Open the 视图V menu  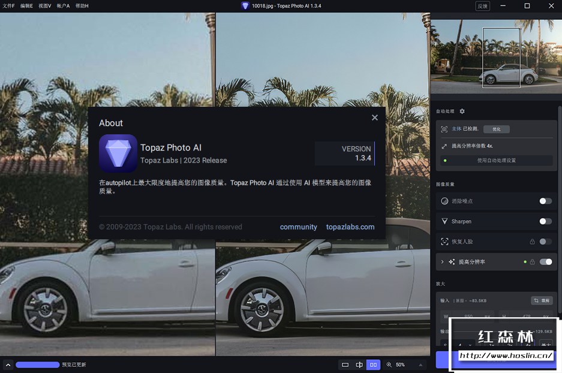[45, 6]
